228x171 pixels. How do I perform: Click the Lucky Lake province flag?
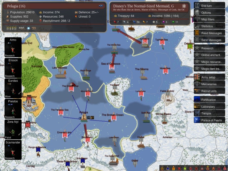(141, 93)
